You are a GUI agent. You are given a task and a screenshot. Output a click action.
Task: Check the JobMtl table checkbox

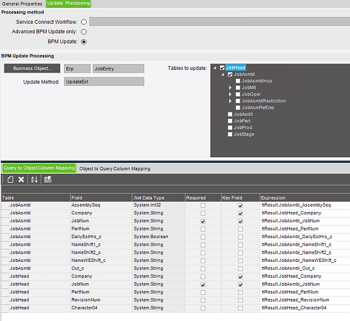point(238,87)
